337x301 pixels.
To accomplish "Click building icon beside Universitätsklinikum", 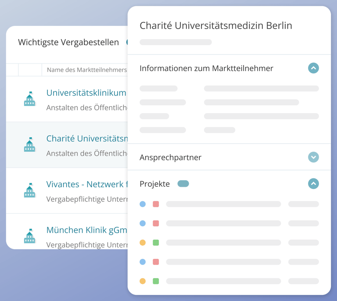I will 30,98.
